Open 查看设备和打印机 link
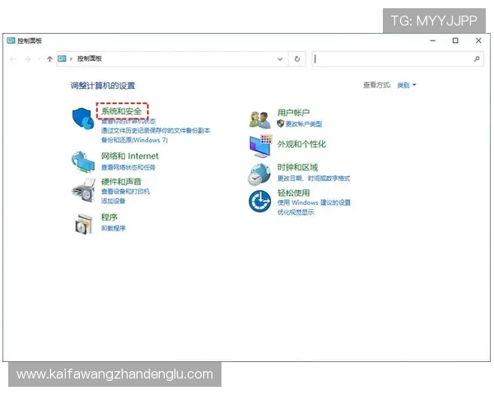The width and height of the screenshot is (494, 395). coord(125,192)
